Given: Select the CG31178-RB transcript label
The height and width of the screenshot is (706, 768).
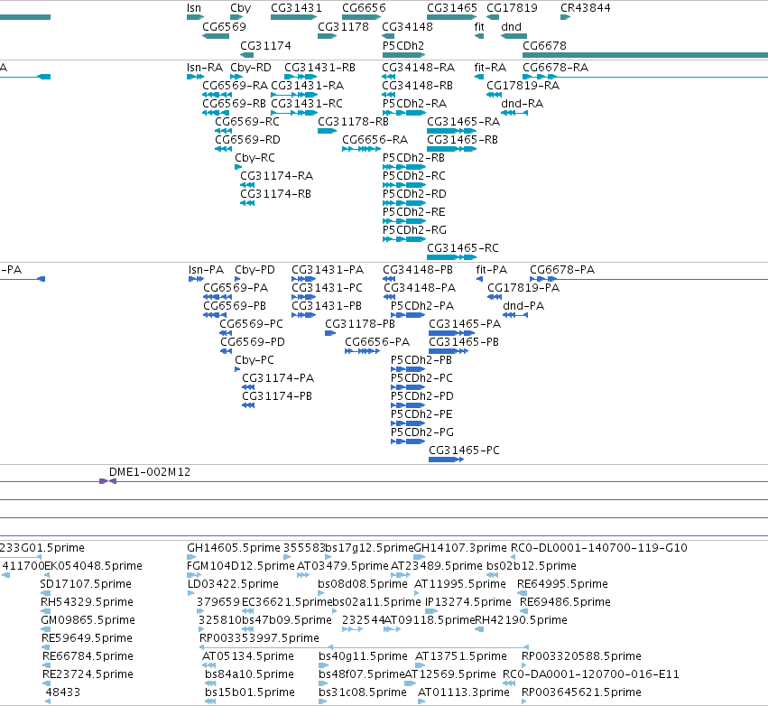Looking at the screenshot, I should pyautogui.click(x=353, y=122).
